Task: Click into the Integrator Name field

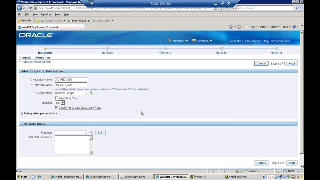Action: tap(71, 79)
